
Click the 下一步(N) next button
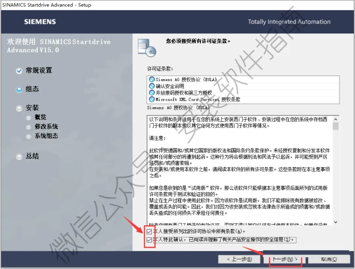pyautogui.click(x=285, y=259)
